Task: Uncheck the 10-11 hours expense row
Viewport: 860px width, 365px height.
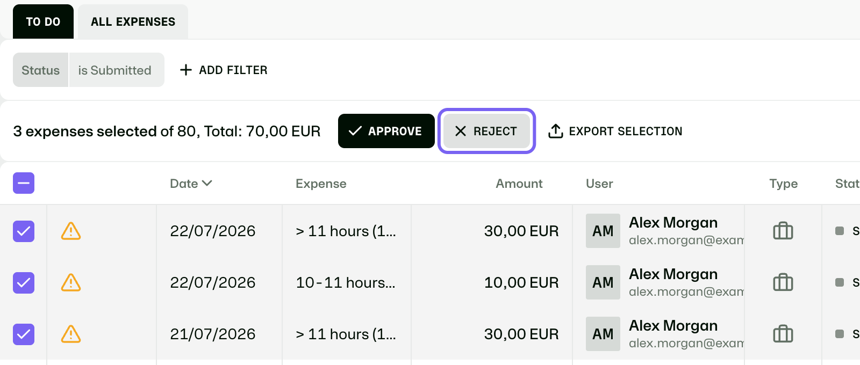Action: [x=24, y=283]
